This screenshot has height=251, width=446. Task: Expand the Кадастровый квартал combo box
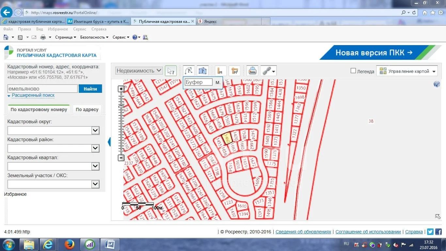point(95,166)
